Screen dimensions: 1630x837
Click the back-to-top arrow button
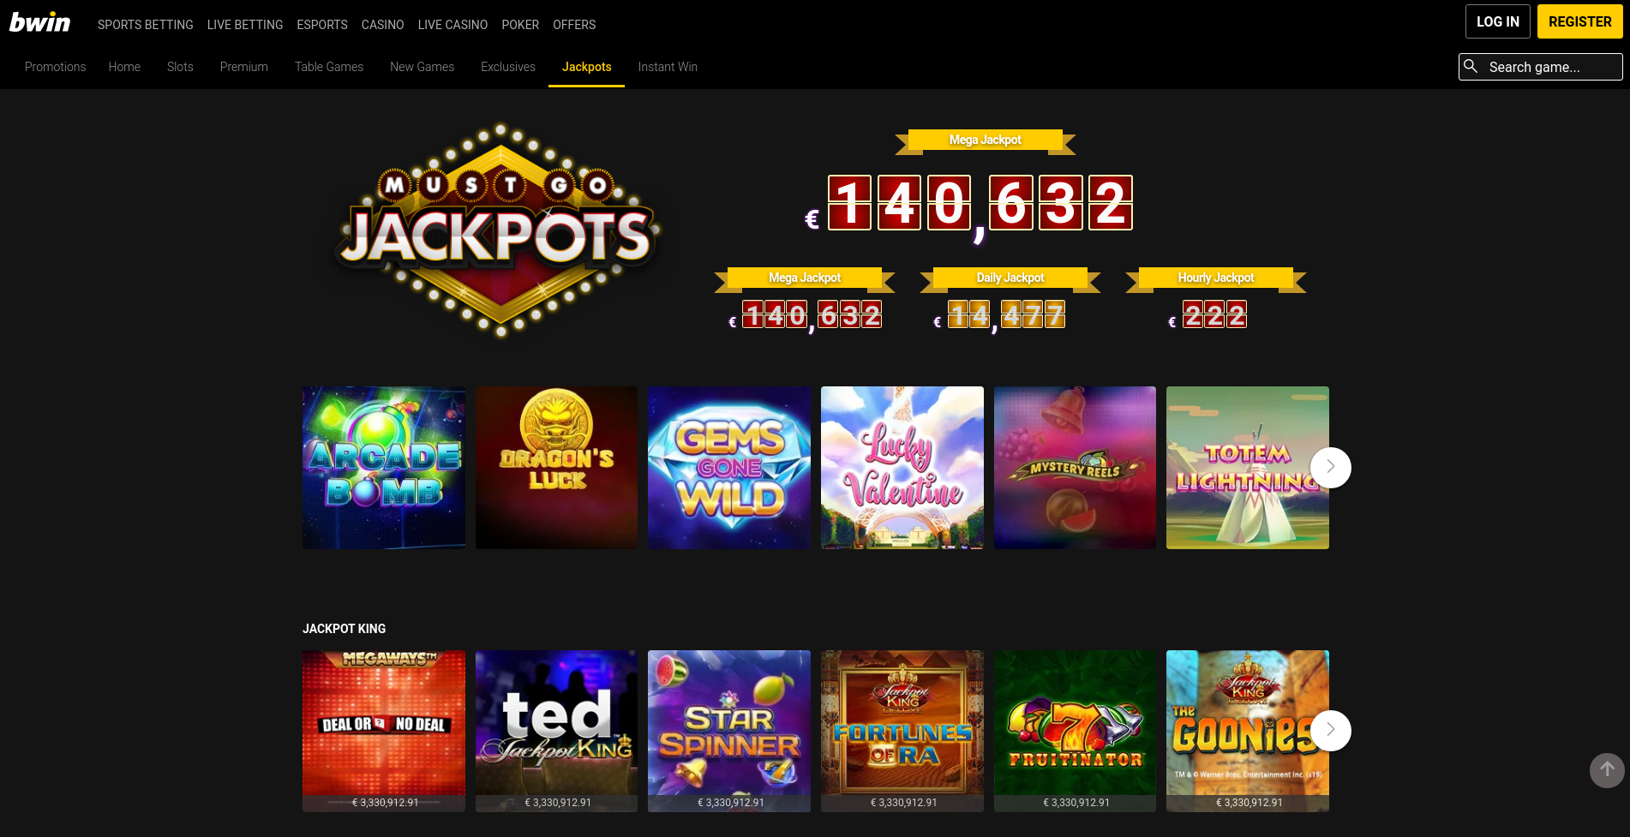(1607, 770)
